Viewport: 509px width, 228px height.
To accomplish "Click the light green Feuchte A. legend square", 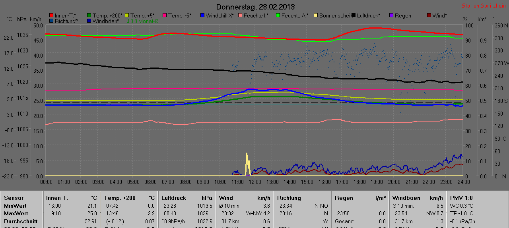I will [278, 15].
